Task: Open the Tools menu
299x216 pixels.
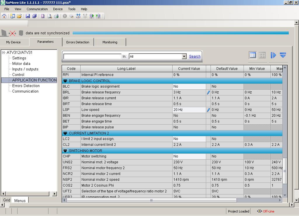Action: click(x=72, y=9)
